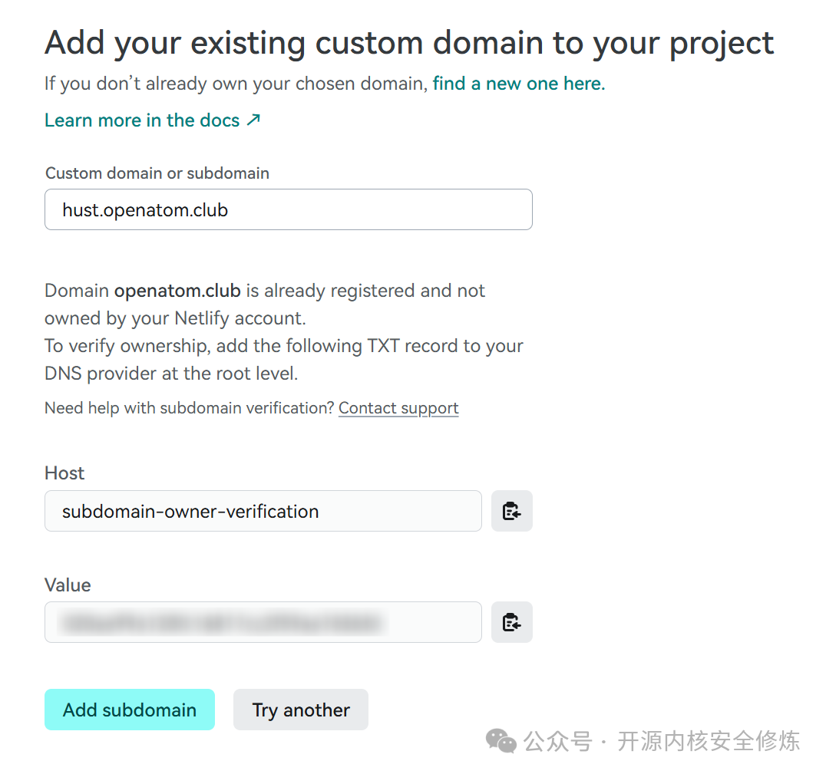This screenshot has width=826, height=774.
Task: Click inside the Host text field
Action: (263, 511)
